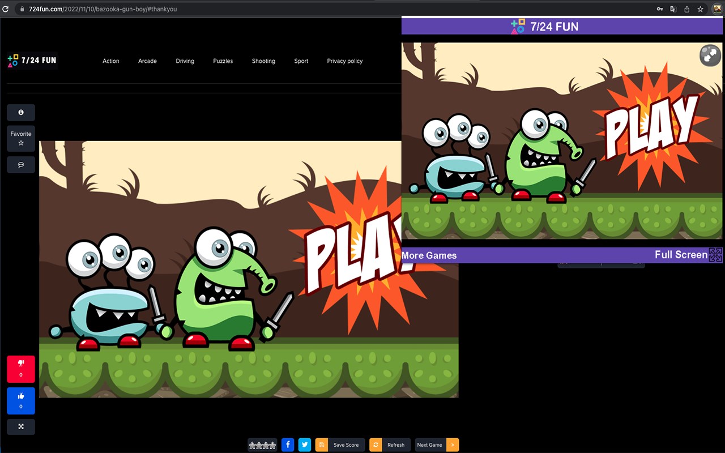Click the Full Screen text in overlay
The width and height of the screenshot is (725, 453).
point(681,255)
